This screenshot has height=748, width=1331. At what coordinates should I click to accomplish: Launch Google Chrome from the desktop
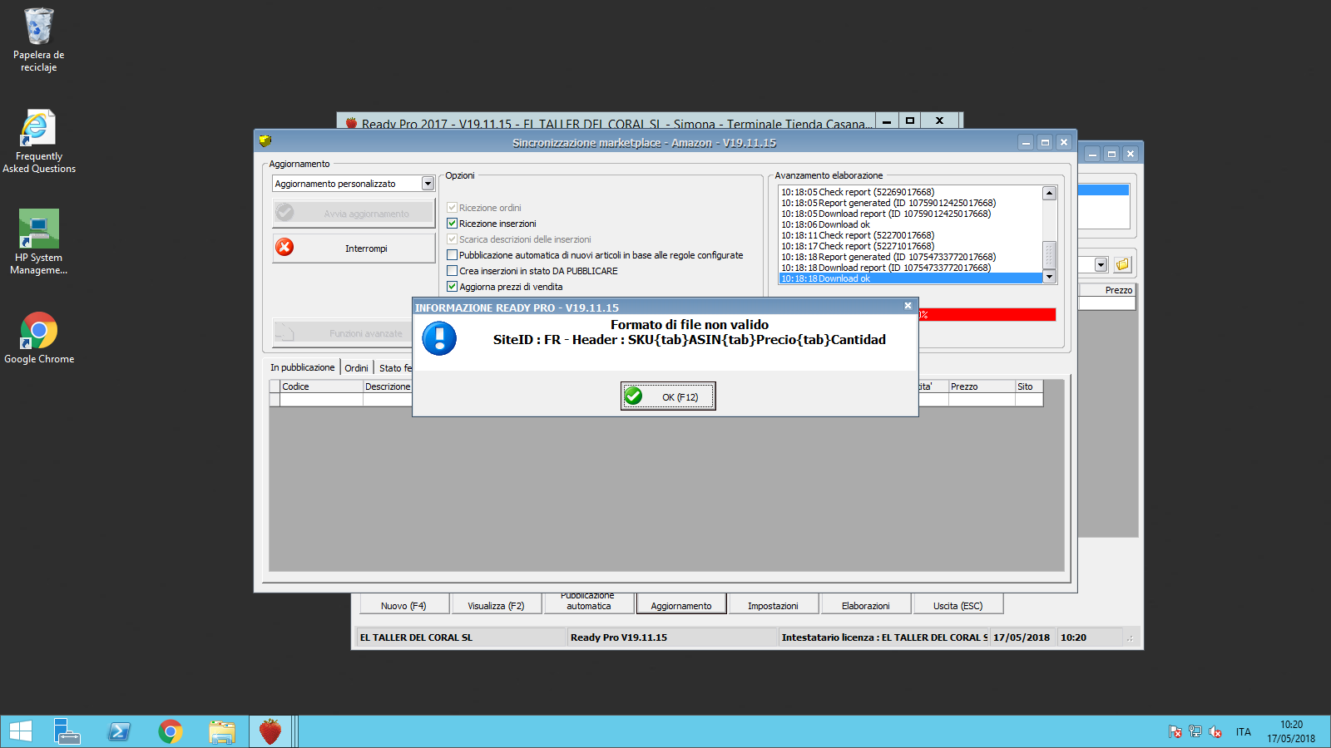[38, 337]
